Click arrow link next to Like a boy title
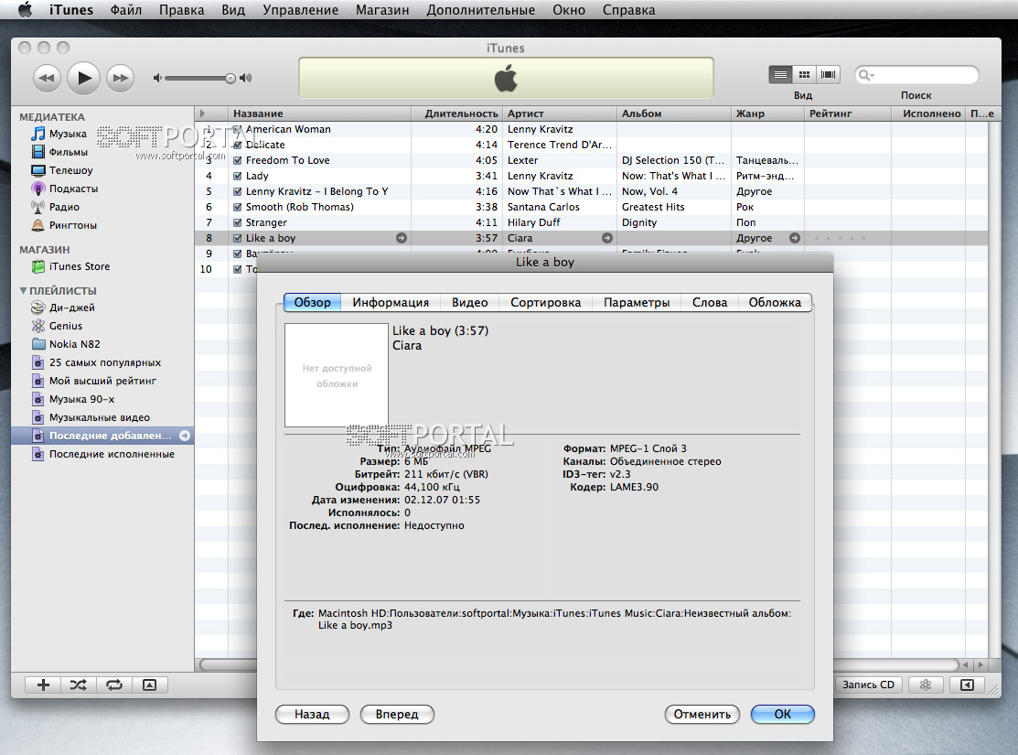The height and width of the screenshot is (755, 1018). [x=402, y=238]
